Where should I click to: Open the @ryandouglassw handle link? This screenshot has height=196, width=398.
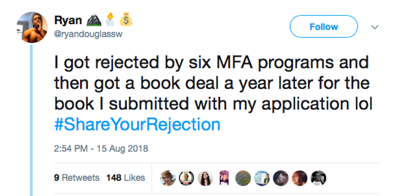88,34
